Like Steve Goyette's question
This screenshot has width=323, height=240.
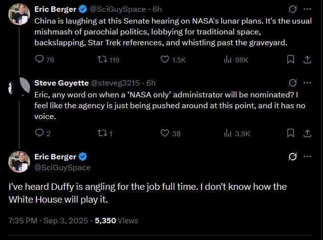tap(165, 133)
